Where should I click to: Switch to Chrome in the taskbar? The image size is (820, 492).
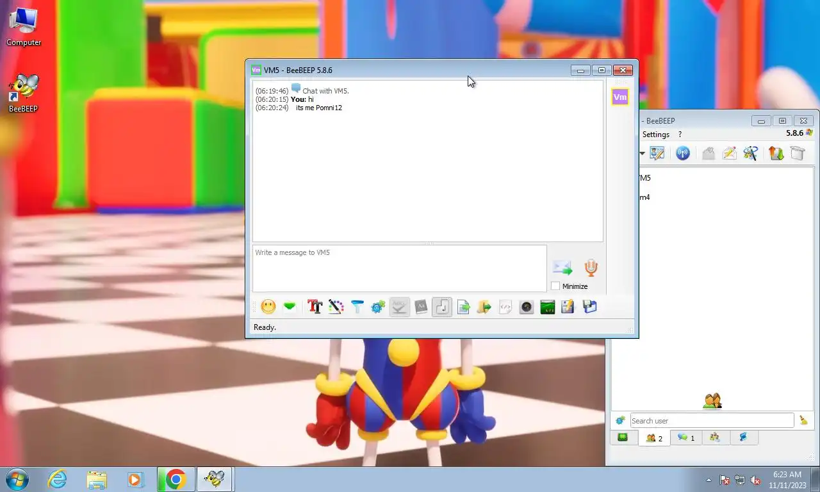tap(176, 479)
